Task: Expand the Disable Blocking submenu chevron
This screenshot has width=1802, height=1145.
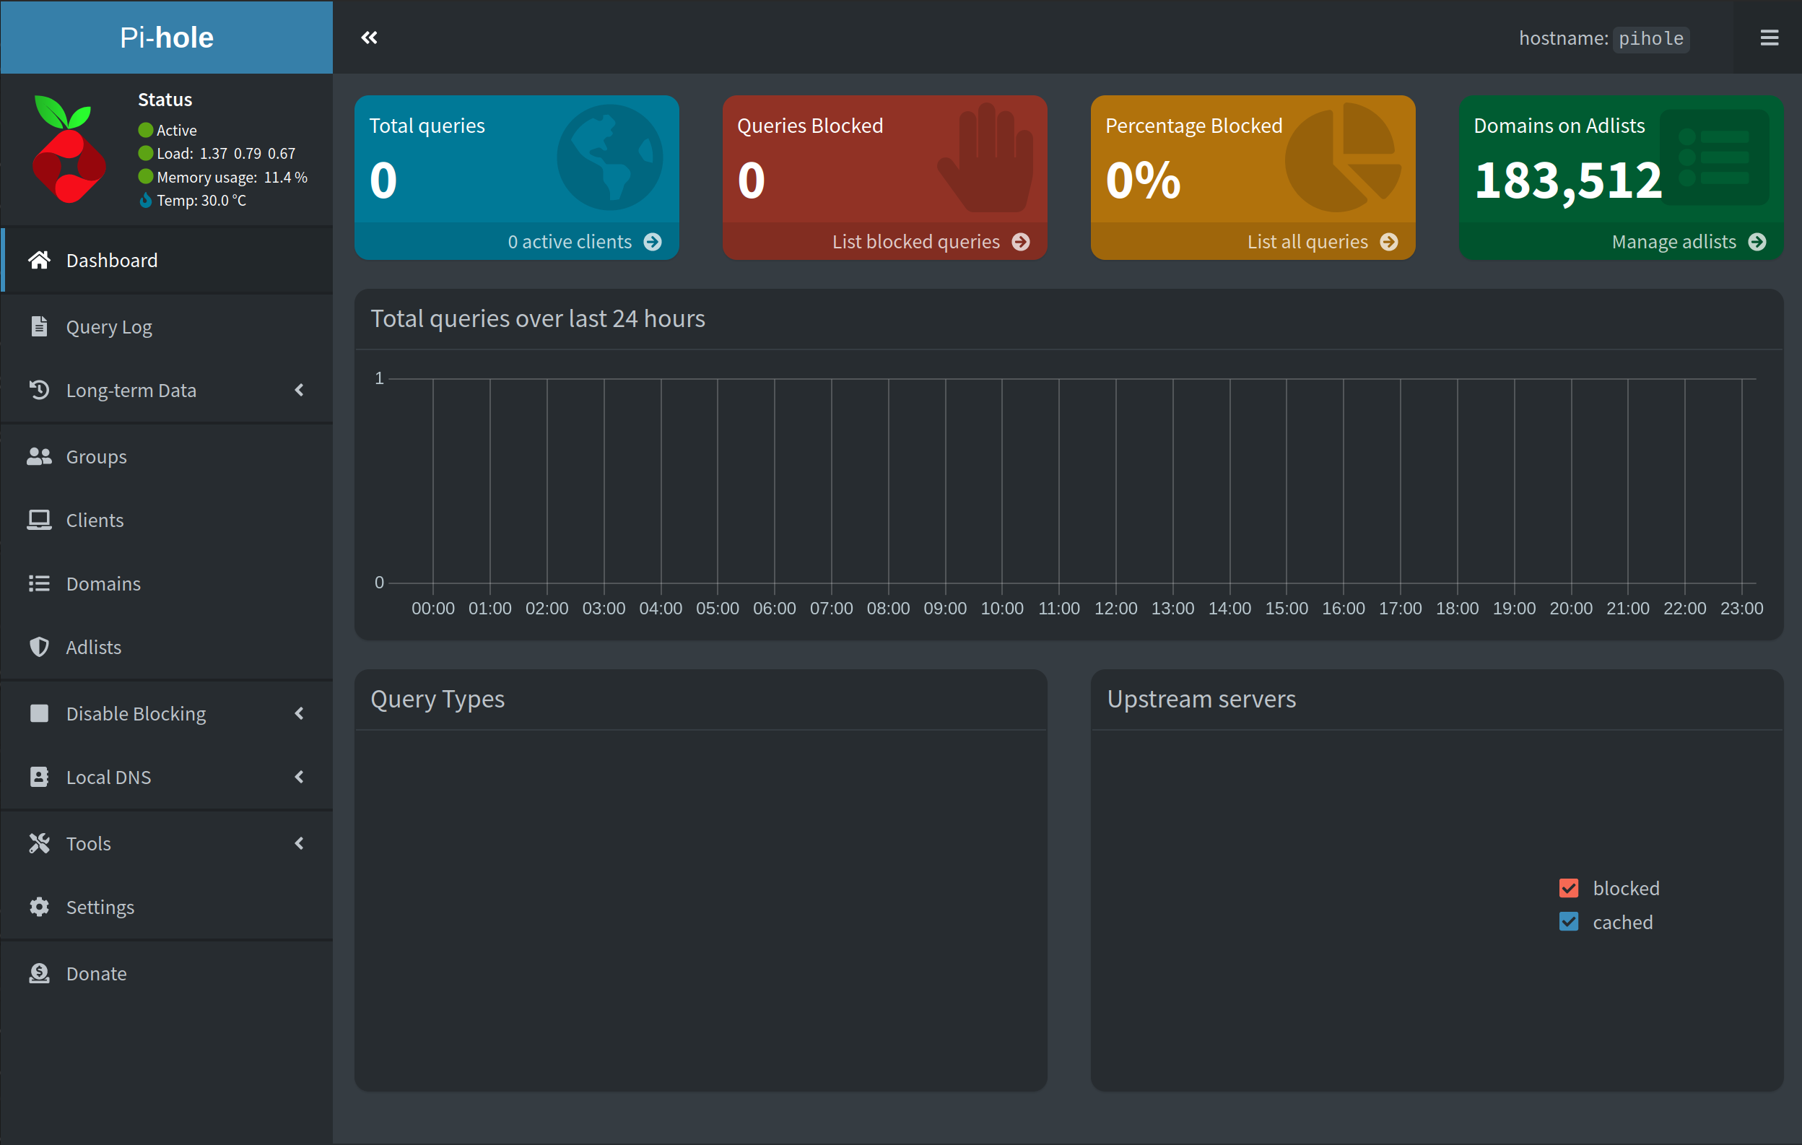Action: pos(300,713)
